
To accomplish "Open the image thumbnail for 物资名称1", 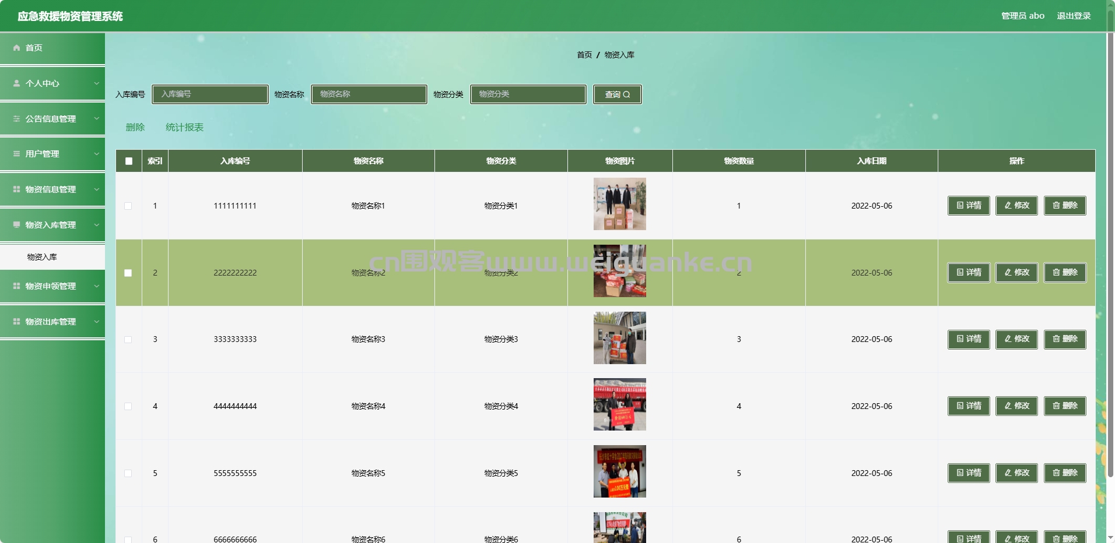I will point(620,204).
